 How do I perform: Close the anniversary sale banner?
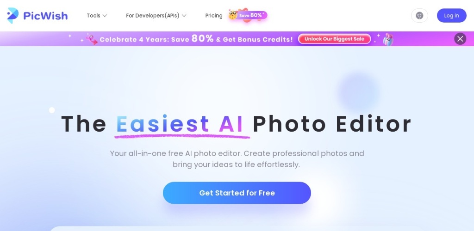[x=460, y=39]
